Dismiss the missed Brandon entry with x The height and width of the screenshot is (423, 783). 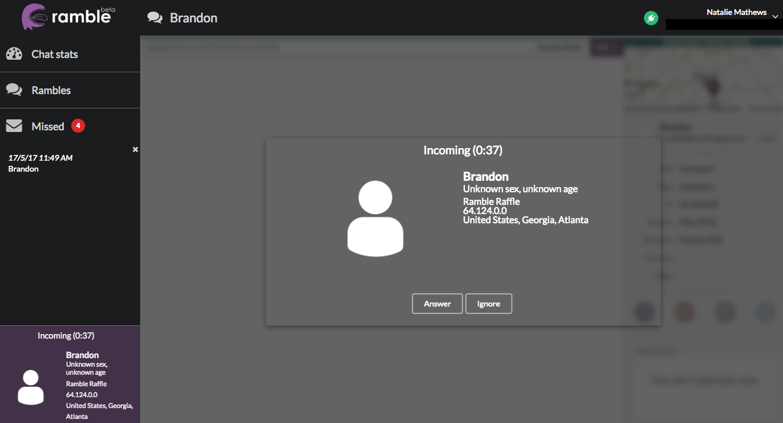coord(136,149)
